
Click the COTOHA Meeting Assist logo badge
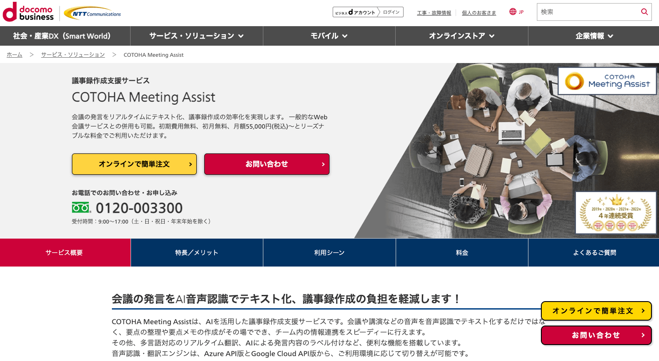pyautogui.click(x=607, y=81)
